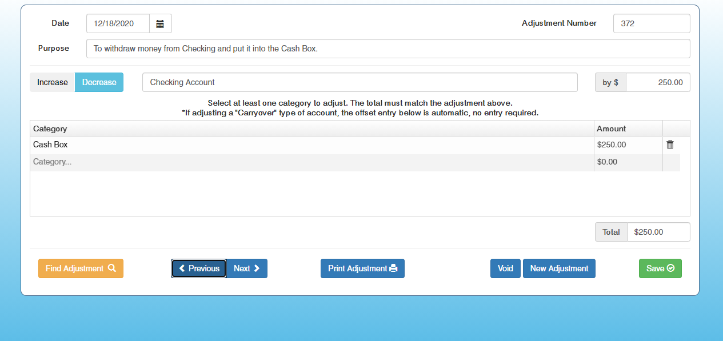Select the Decrease toggle option
The image size is (723, 341).
coord(99,82)
